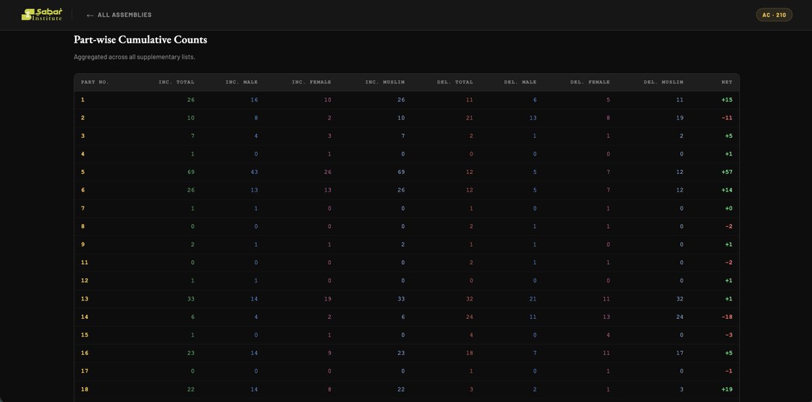
Task: Click the NET column header
Action: point(727,82)
